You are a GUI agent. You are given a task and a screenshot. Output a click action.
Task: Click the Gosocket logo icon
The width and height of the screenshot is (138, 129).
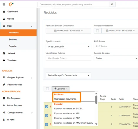coord(11,4)
